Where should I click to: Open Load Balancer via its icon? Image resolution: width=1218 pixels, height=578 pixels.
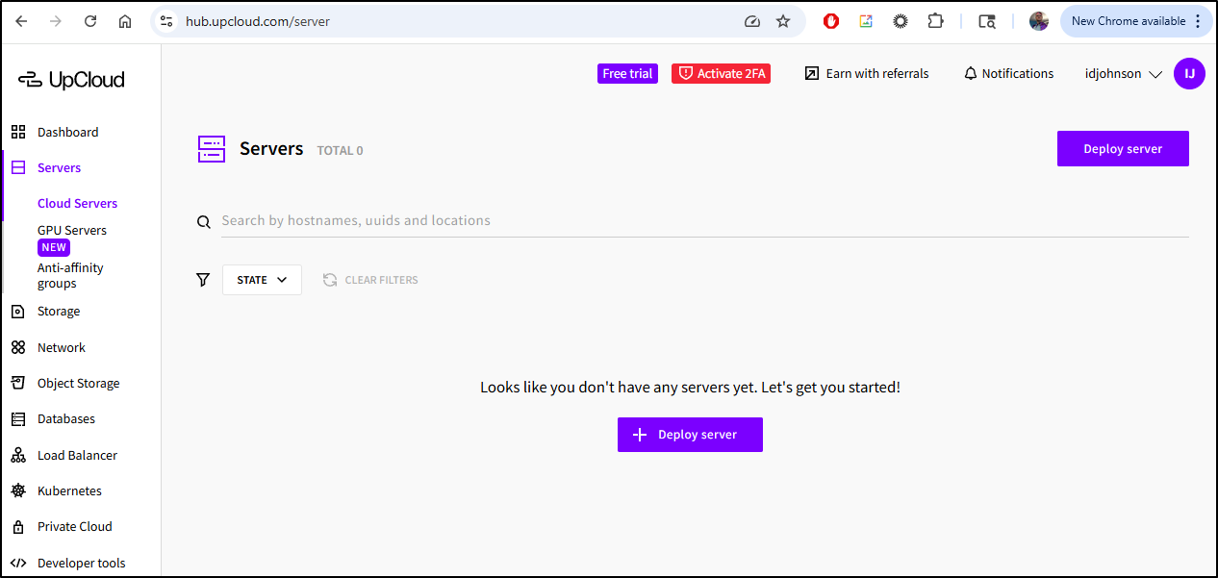(x=18, y=456)
